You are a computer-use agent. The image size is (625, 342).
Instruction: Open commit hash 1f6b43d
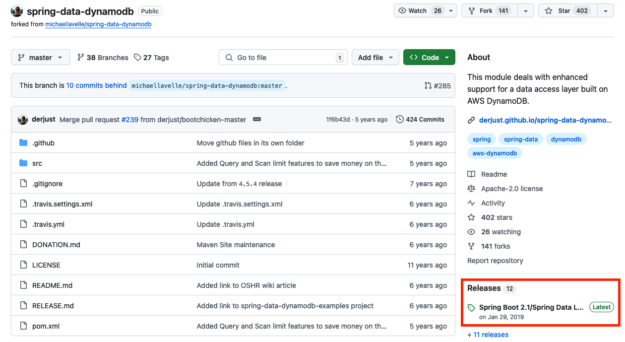(x=338, y=120)
